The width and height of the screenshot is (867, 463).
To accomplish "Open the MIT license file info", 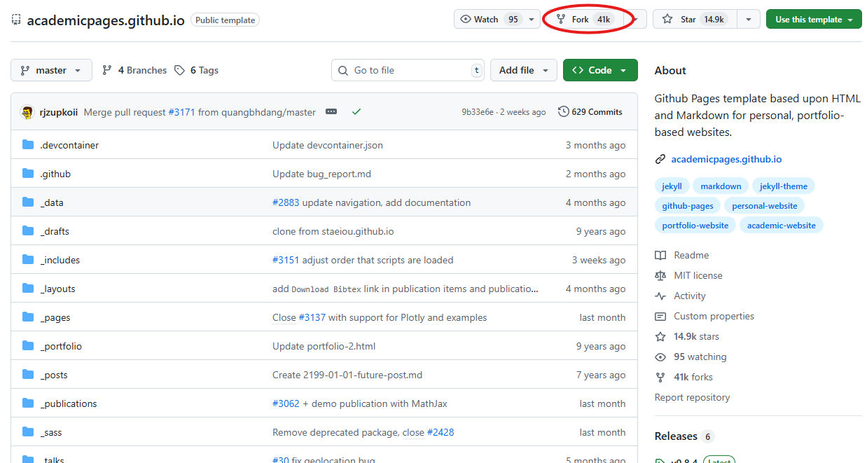I will (698, 275).
